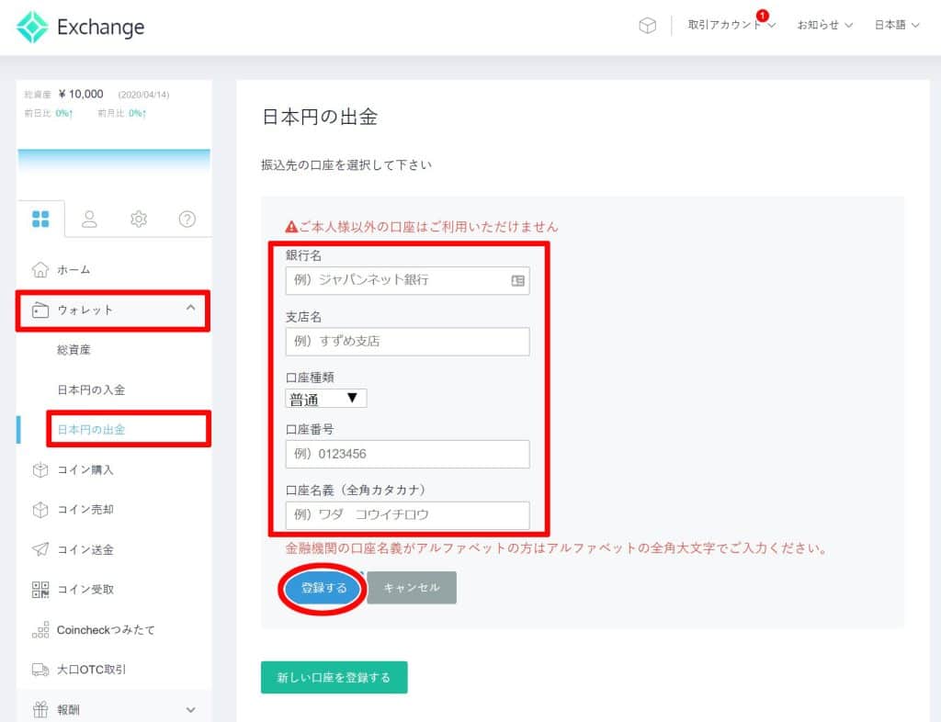The height and width of the screenshot is (722, 941).
Task: Open 総資産 in the sidebar
Action: 74,350
